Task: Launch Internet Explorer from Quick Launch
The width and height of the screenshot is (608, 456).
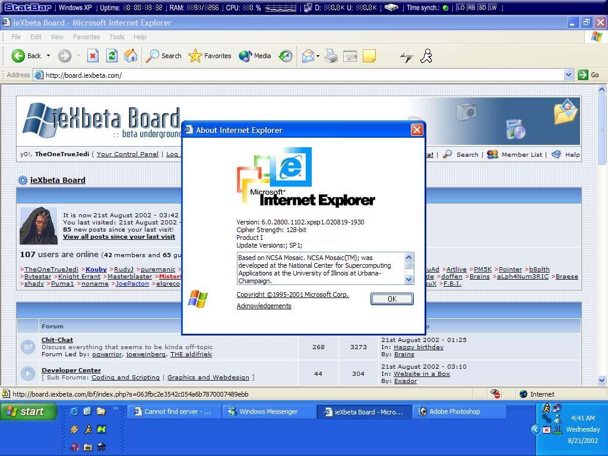Action: 74,411
